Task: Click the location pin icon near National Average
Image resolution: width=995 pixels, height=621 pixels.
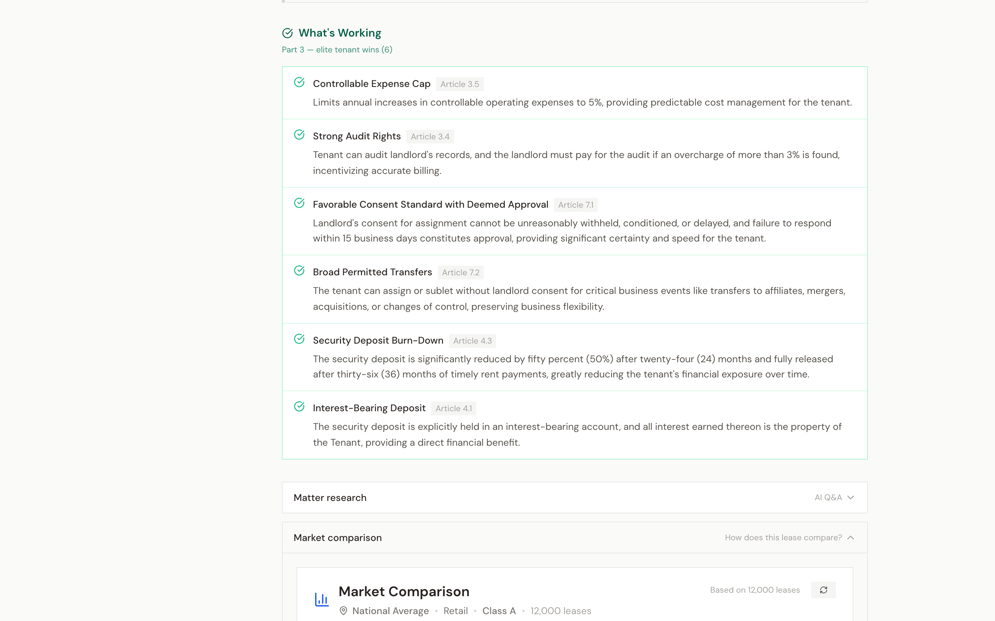Action: pos(343,611)
